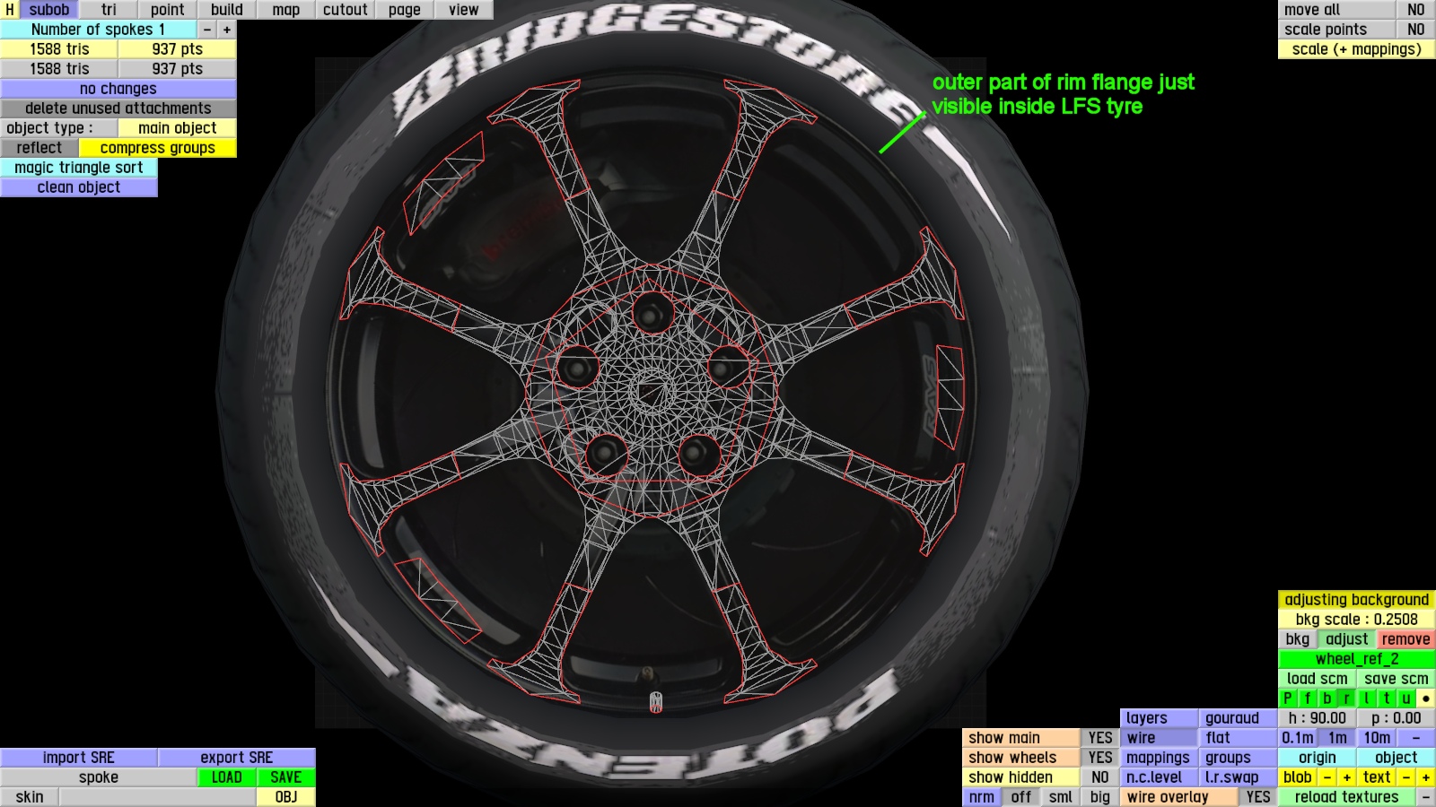
Task: Click reload textures
Action: (x=1347, y=797)
